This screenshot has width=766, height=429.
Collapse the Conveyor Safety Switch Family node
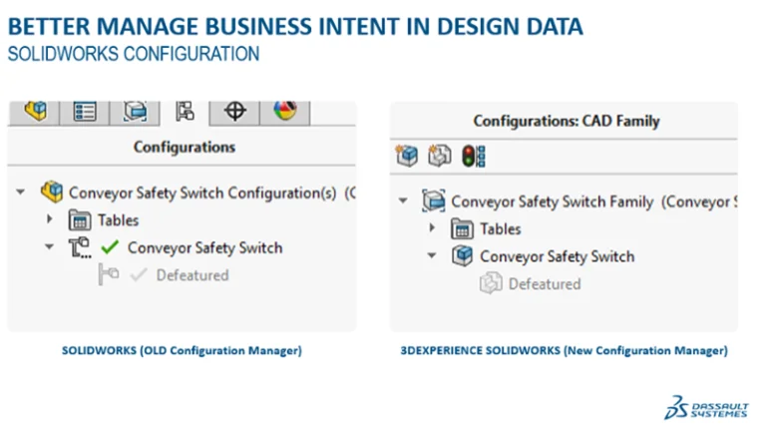pos(403,202)
